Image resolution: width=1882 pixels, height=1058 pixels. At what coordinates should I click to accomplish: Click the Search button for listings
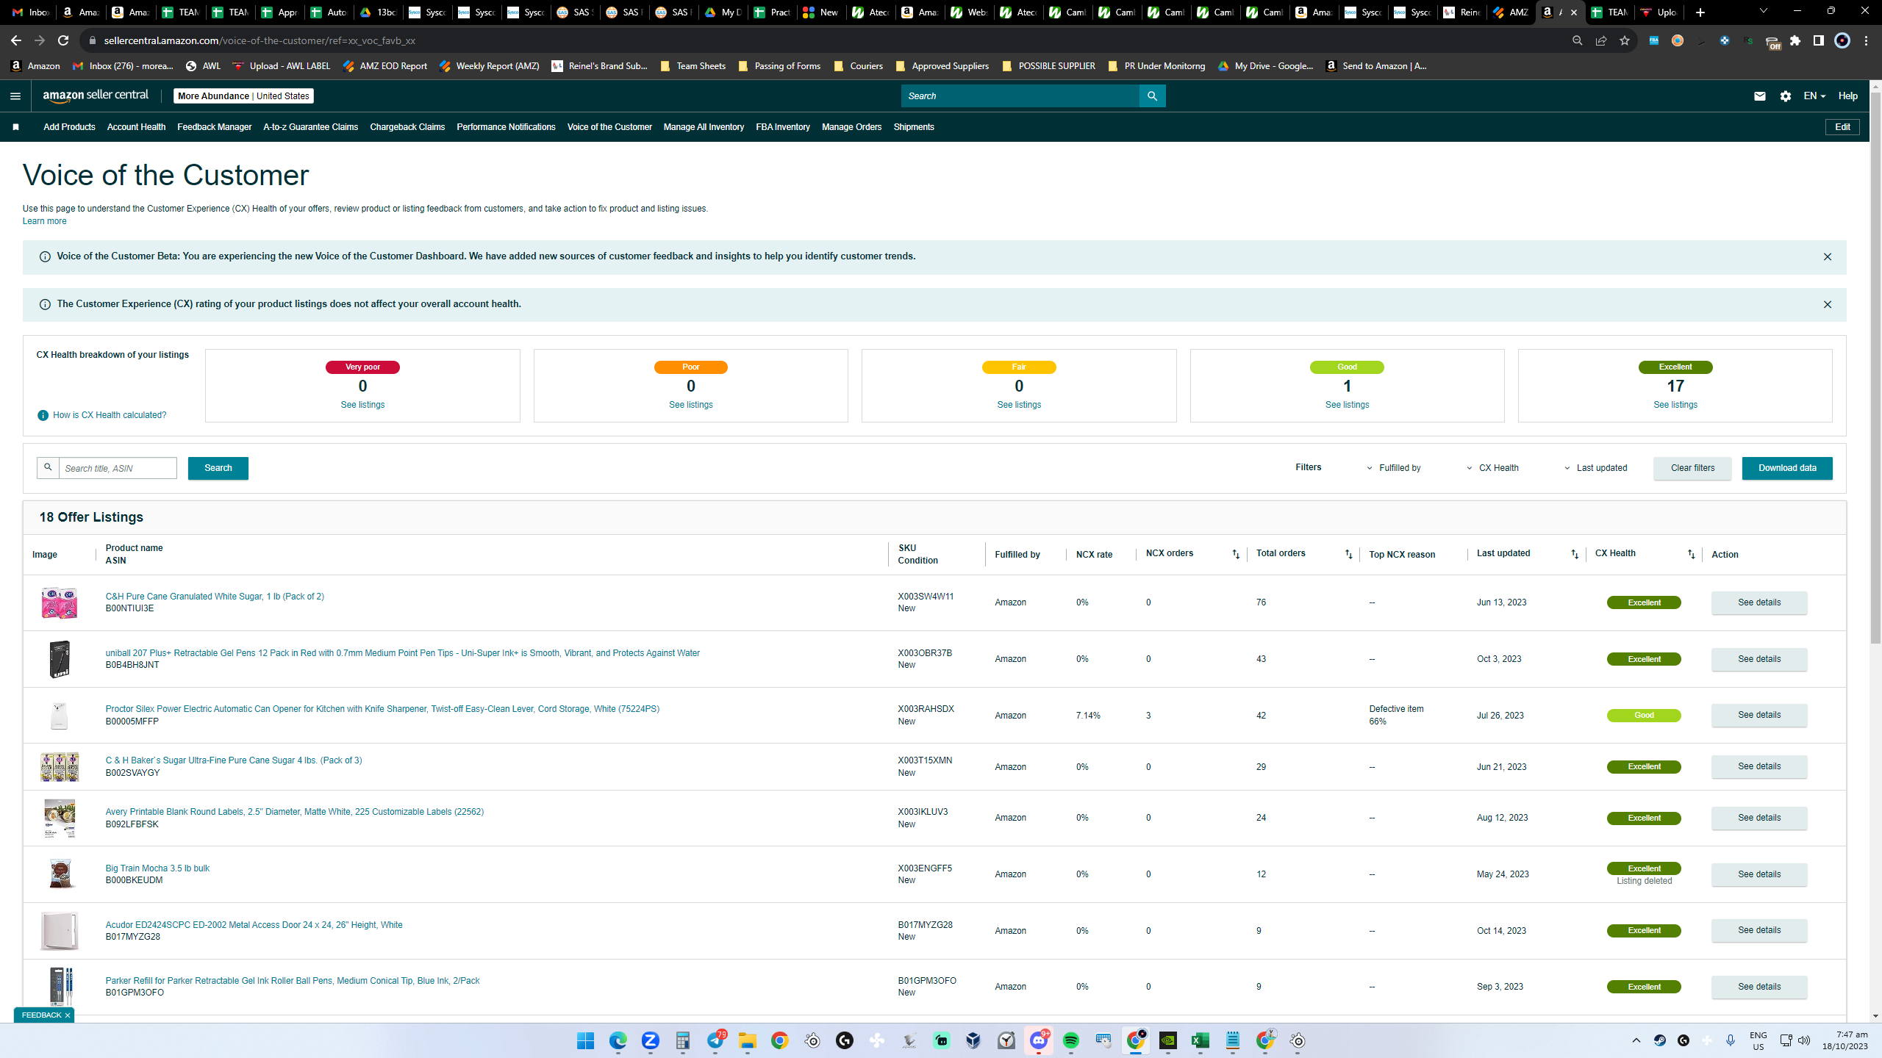point(218,468)
